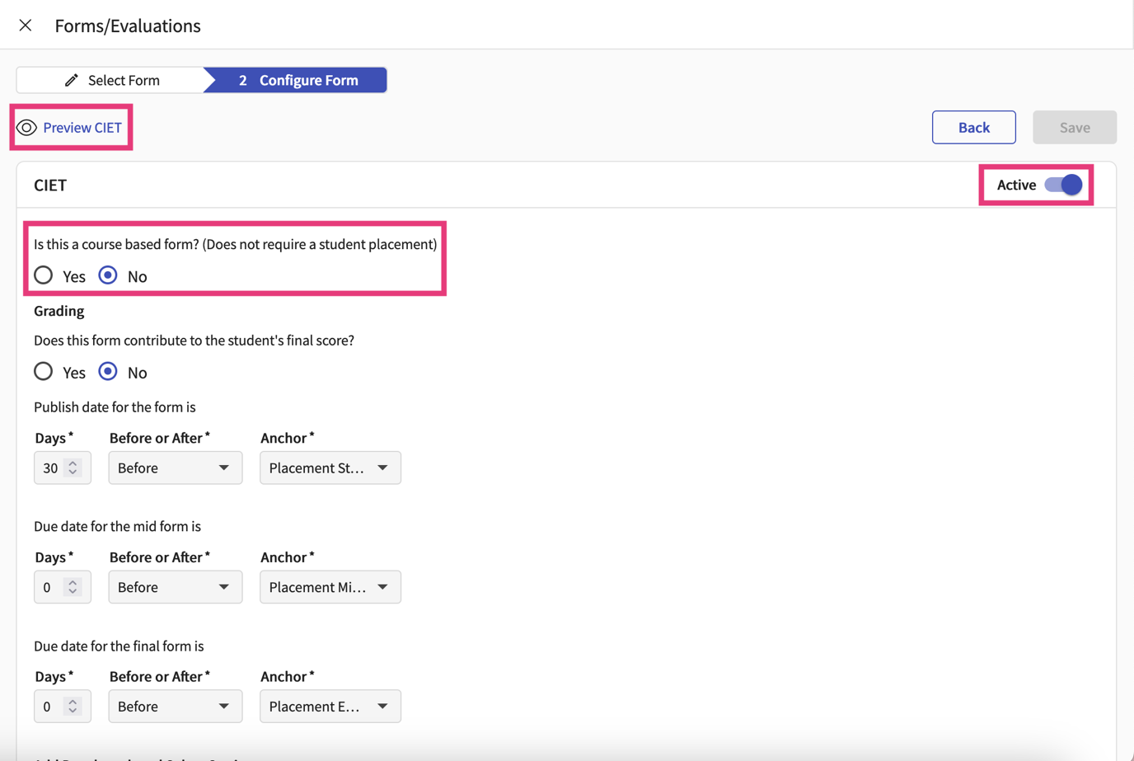Open the publish date Anchor dropdown arrow
This screenshot has width=1134, height=761.
(x=382, y=467)
